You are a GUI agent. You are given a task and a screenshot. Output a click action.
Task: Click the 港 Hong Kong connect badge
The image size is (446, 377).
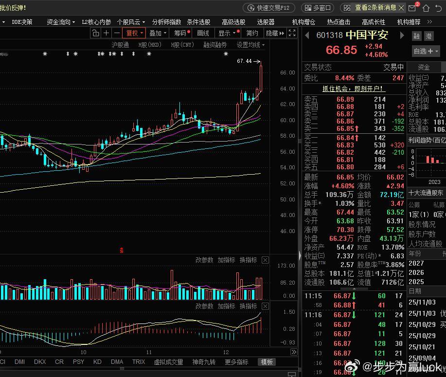(428, 36)
